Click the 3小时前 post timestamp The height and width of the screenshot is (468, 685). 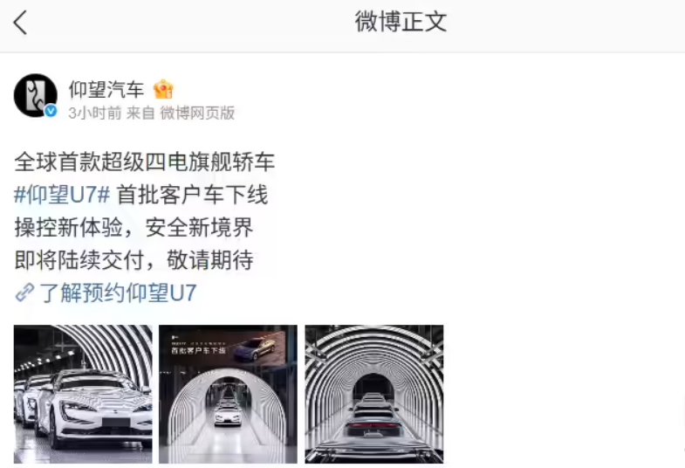click(95, 114)
